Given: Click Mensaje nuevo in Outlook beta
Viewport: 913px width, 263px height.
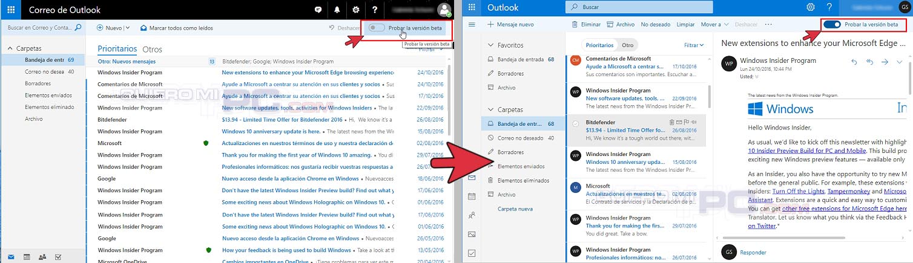Looking at the screenshot, I should coord(510,25).
